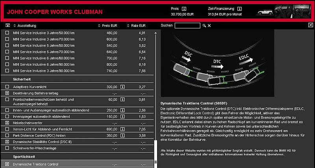View info for Park Distance Control
The height and width of the screenshot is (168, 315).
click(122, 135)
